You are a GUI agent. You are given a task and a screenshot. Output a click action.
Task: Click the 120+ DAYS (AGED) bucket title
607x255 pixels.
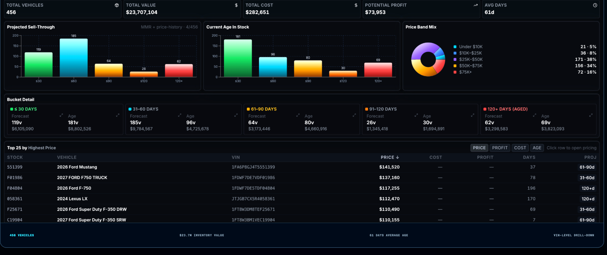(x=507, y=109)
